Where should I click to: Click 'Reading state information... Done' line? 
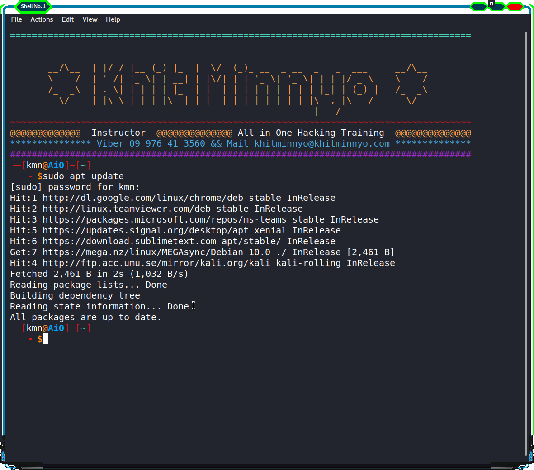99,306
